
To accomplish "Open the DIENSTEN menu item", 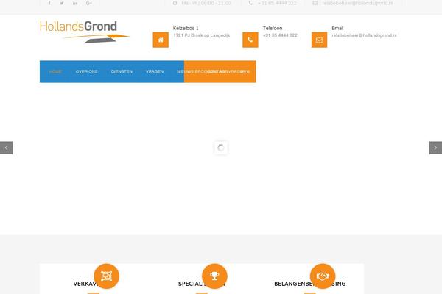I will pos(122,71).
